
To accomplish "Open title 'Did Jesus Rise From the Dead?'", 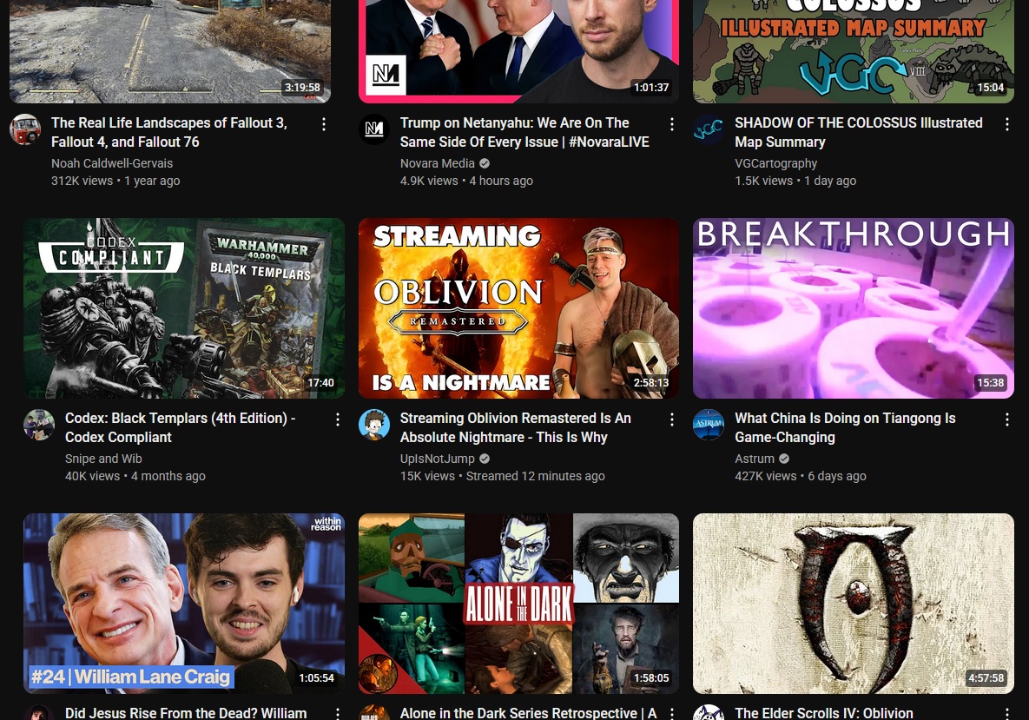I will [186, 713].
